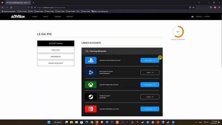Click the PlayStation network icon
Image resolution: width=222 pixels, height=125 pixels.
[x=91, y=60]
